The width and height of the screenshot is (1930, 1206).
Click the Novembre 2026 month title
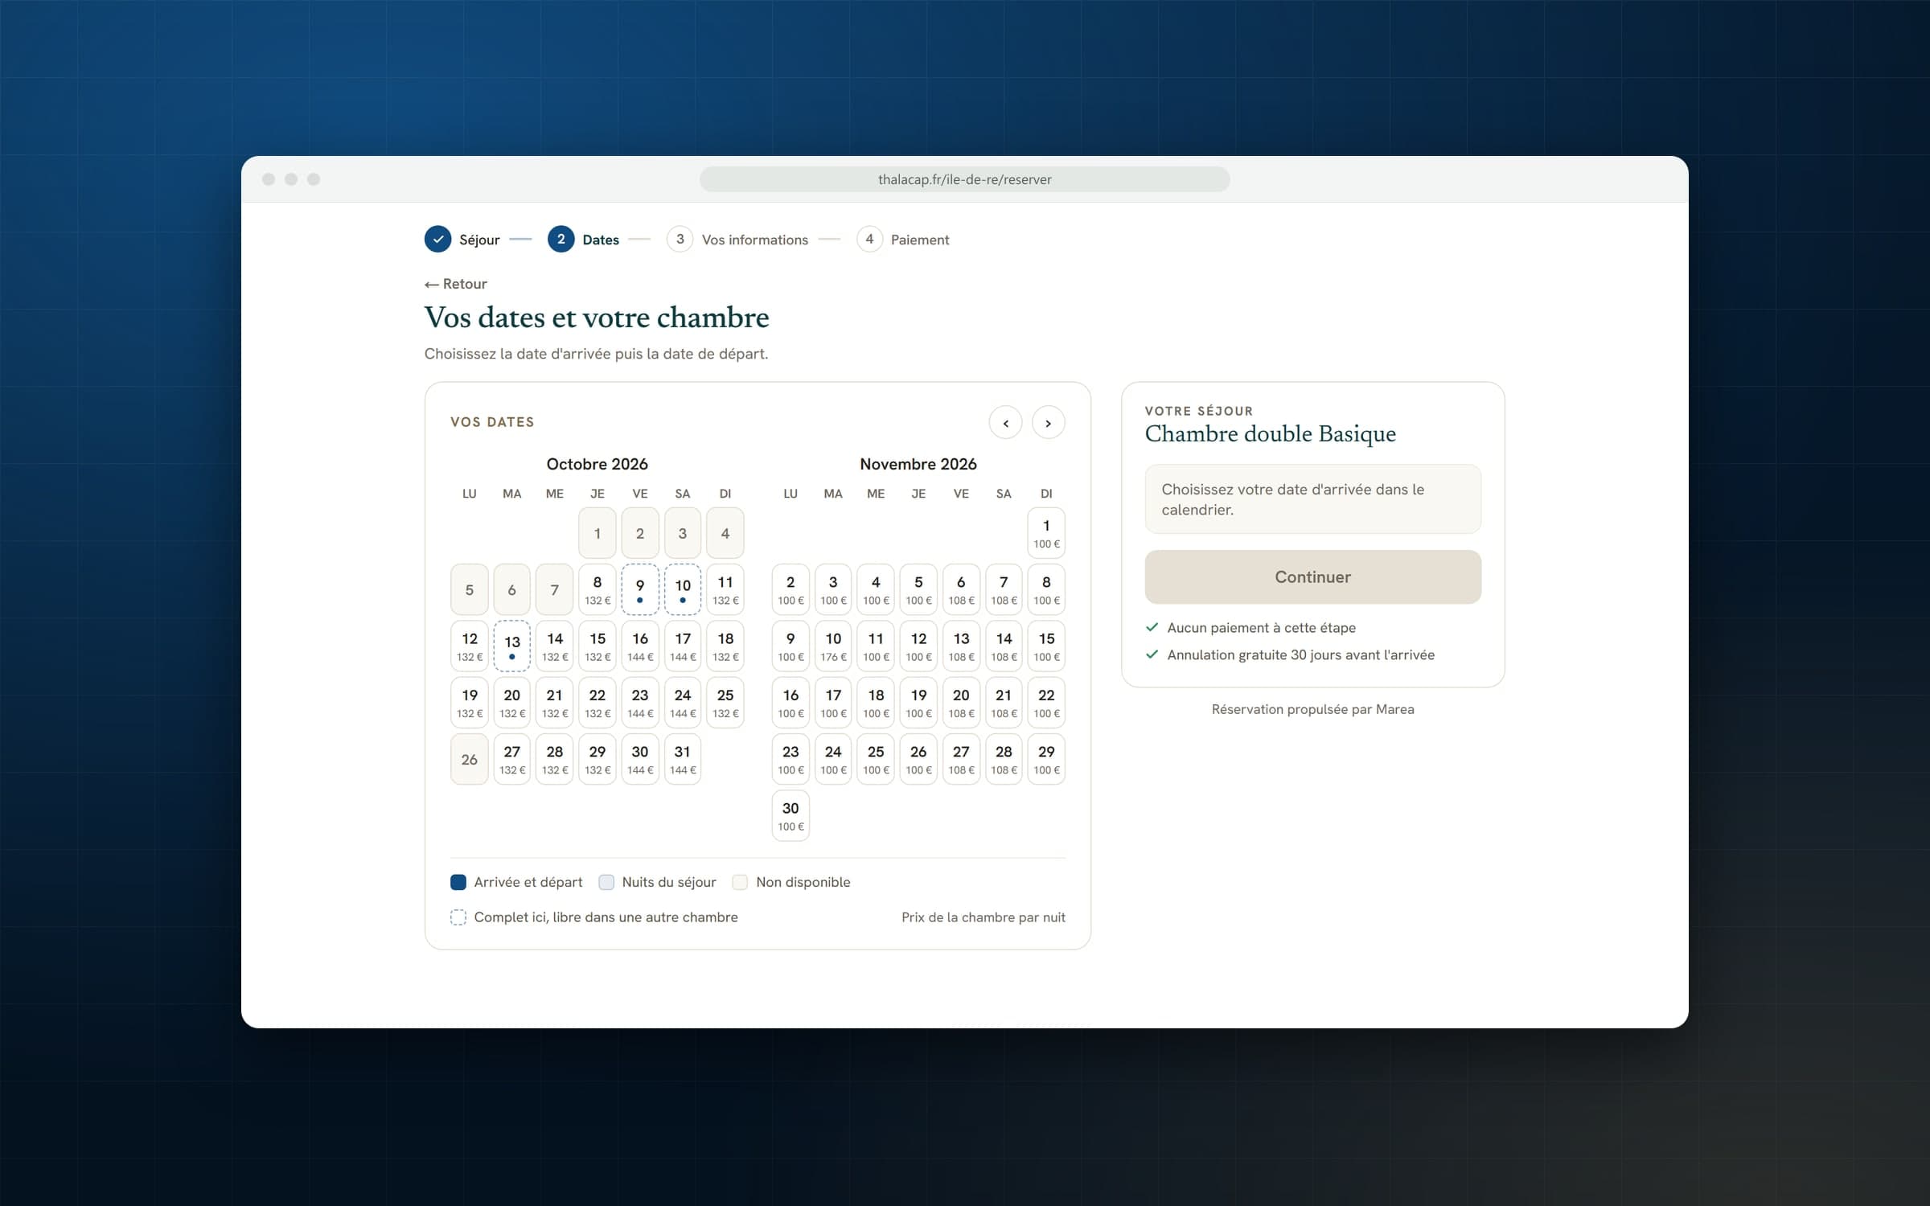pyautogui.click(x=918, y=464)
